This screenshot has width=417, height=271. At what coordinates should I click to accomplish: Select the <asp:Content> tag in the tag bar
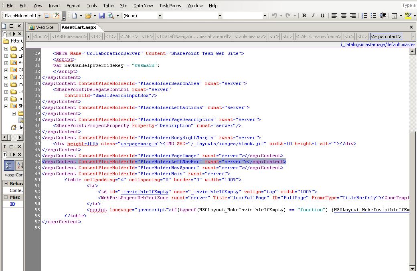coord(386,36)
